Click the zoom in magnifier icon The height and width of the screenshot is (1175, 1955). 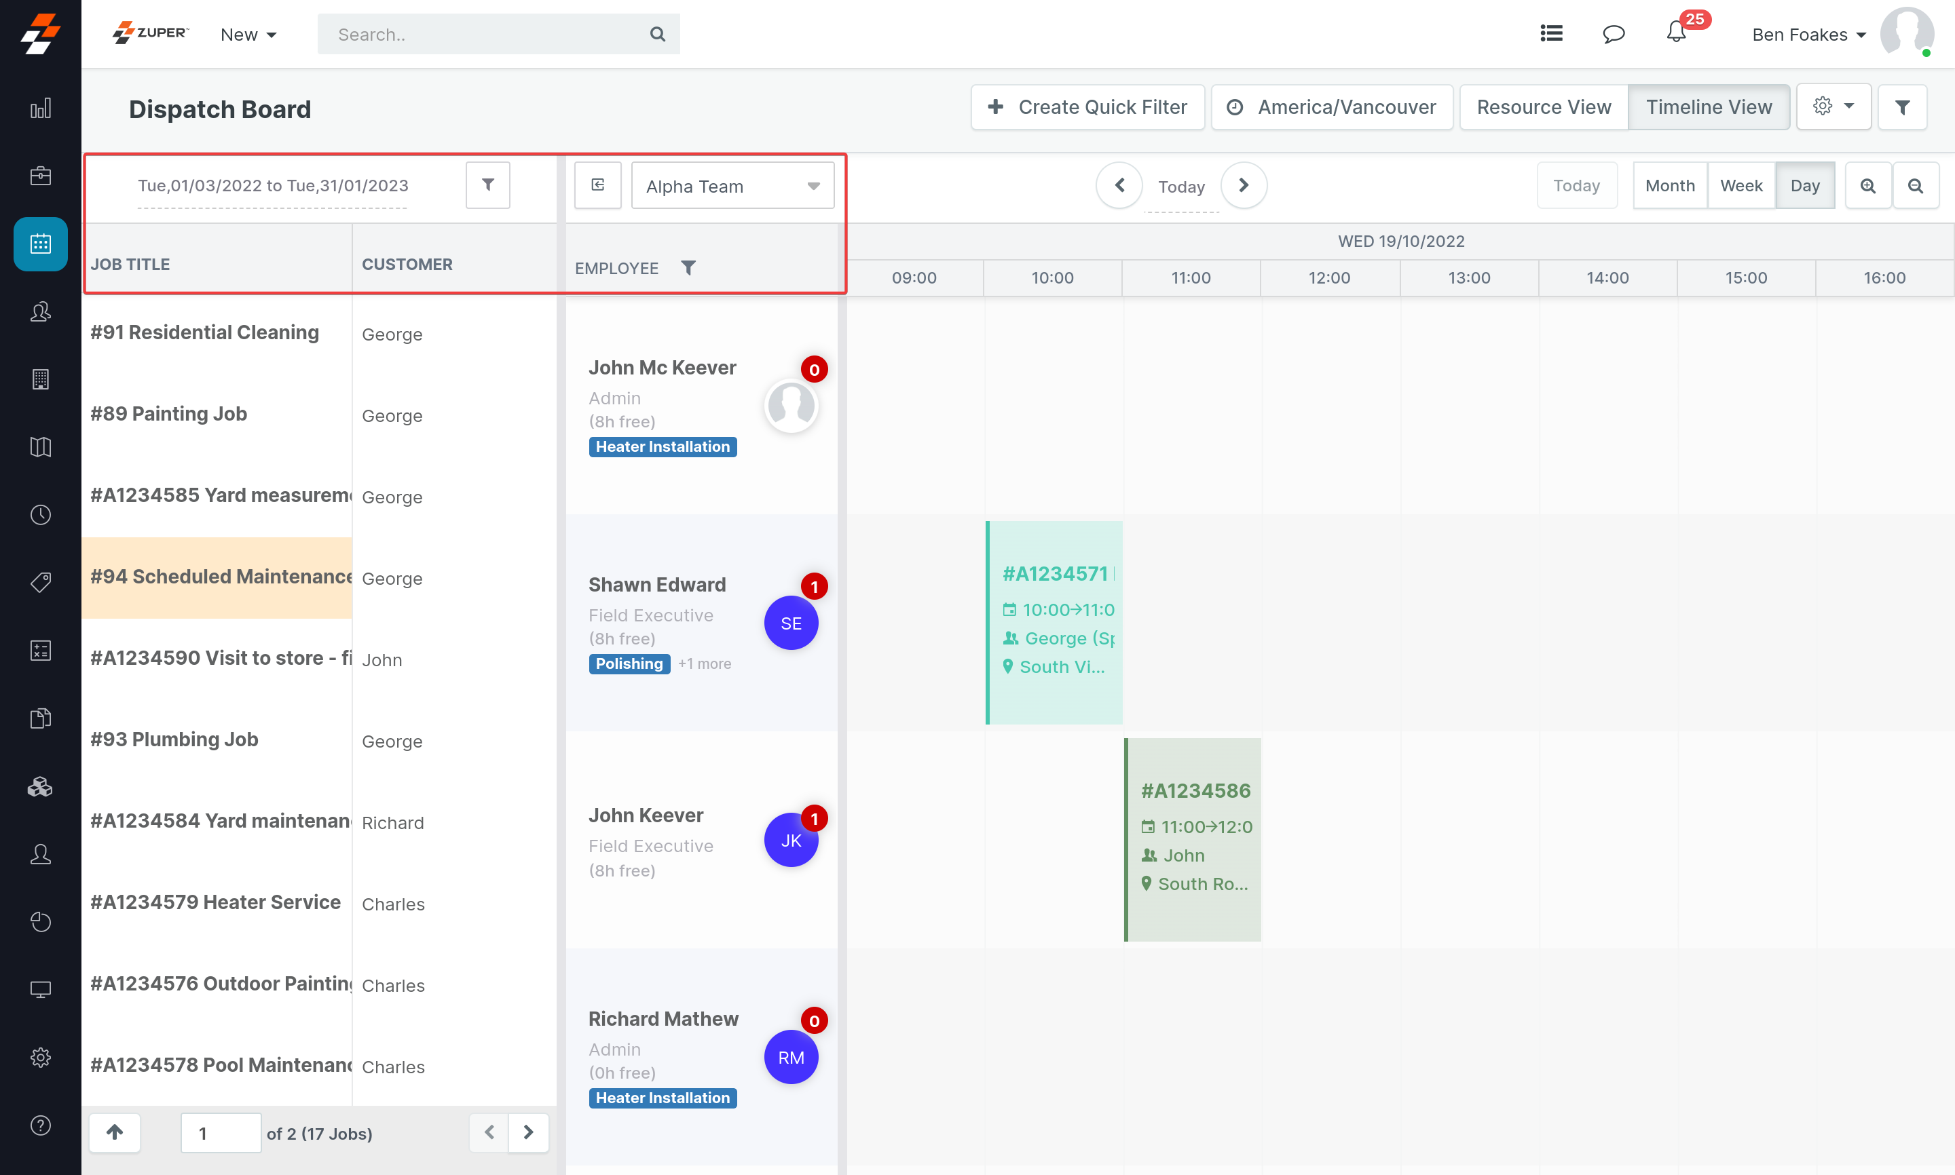point(1867,185)
